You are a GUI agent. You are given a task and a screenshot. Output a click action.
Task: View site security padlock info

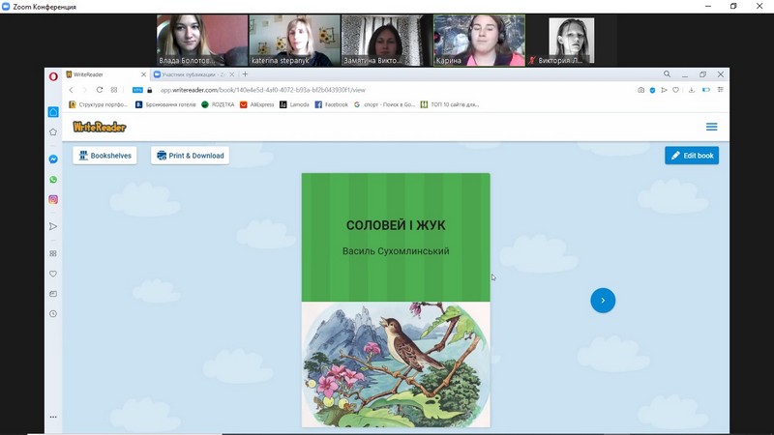[150, 90]
